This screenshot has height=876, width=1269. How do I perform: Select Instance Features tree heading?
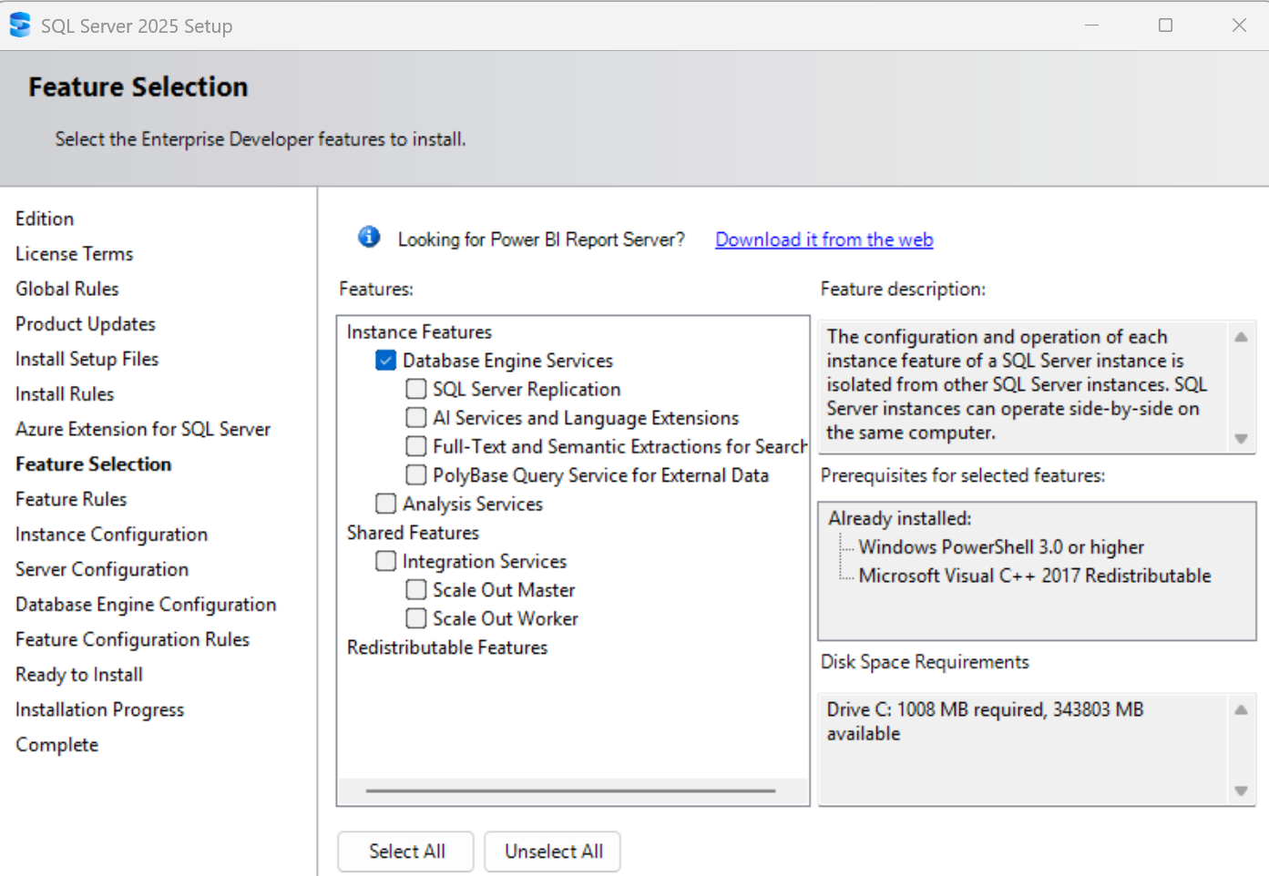tap(419, 332)
